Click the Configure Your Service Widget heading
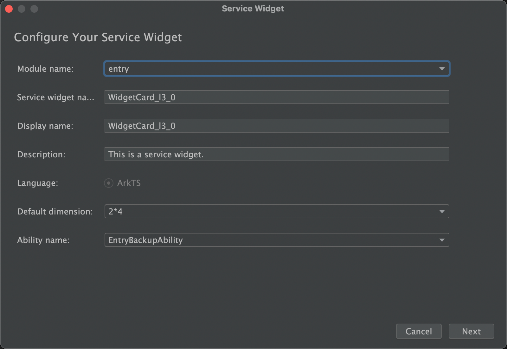 click(x=98, y=37)
